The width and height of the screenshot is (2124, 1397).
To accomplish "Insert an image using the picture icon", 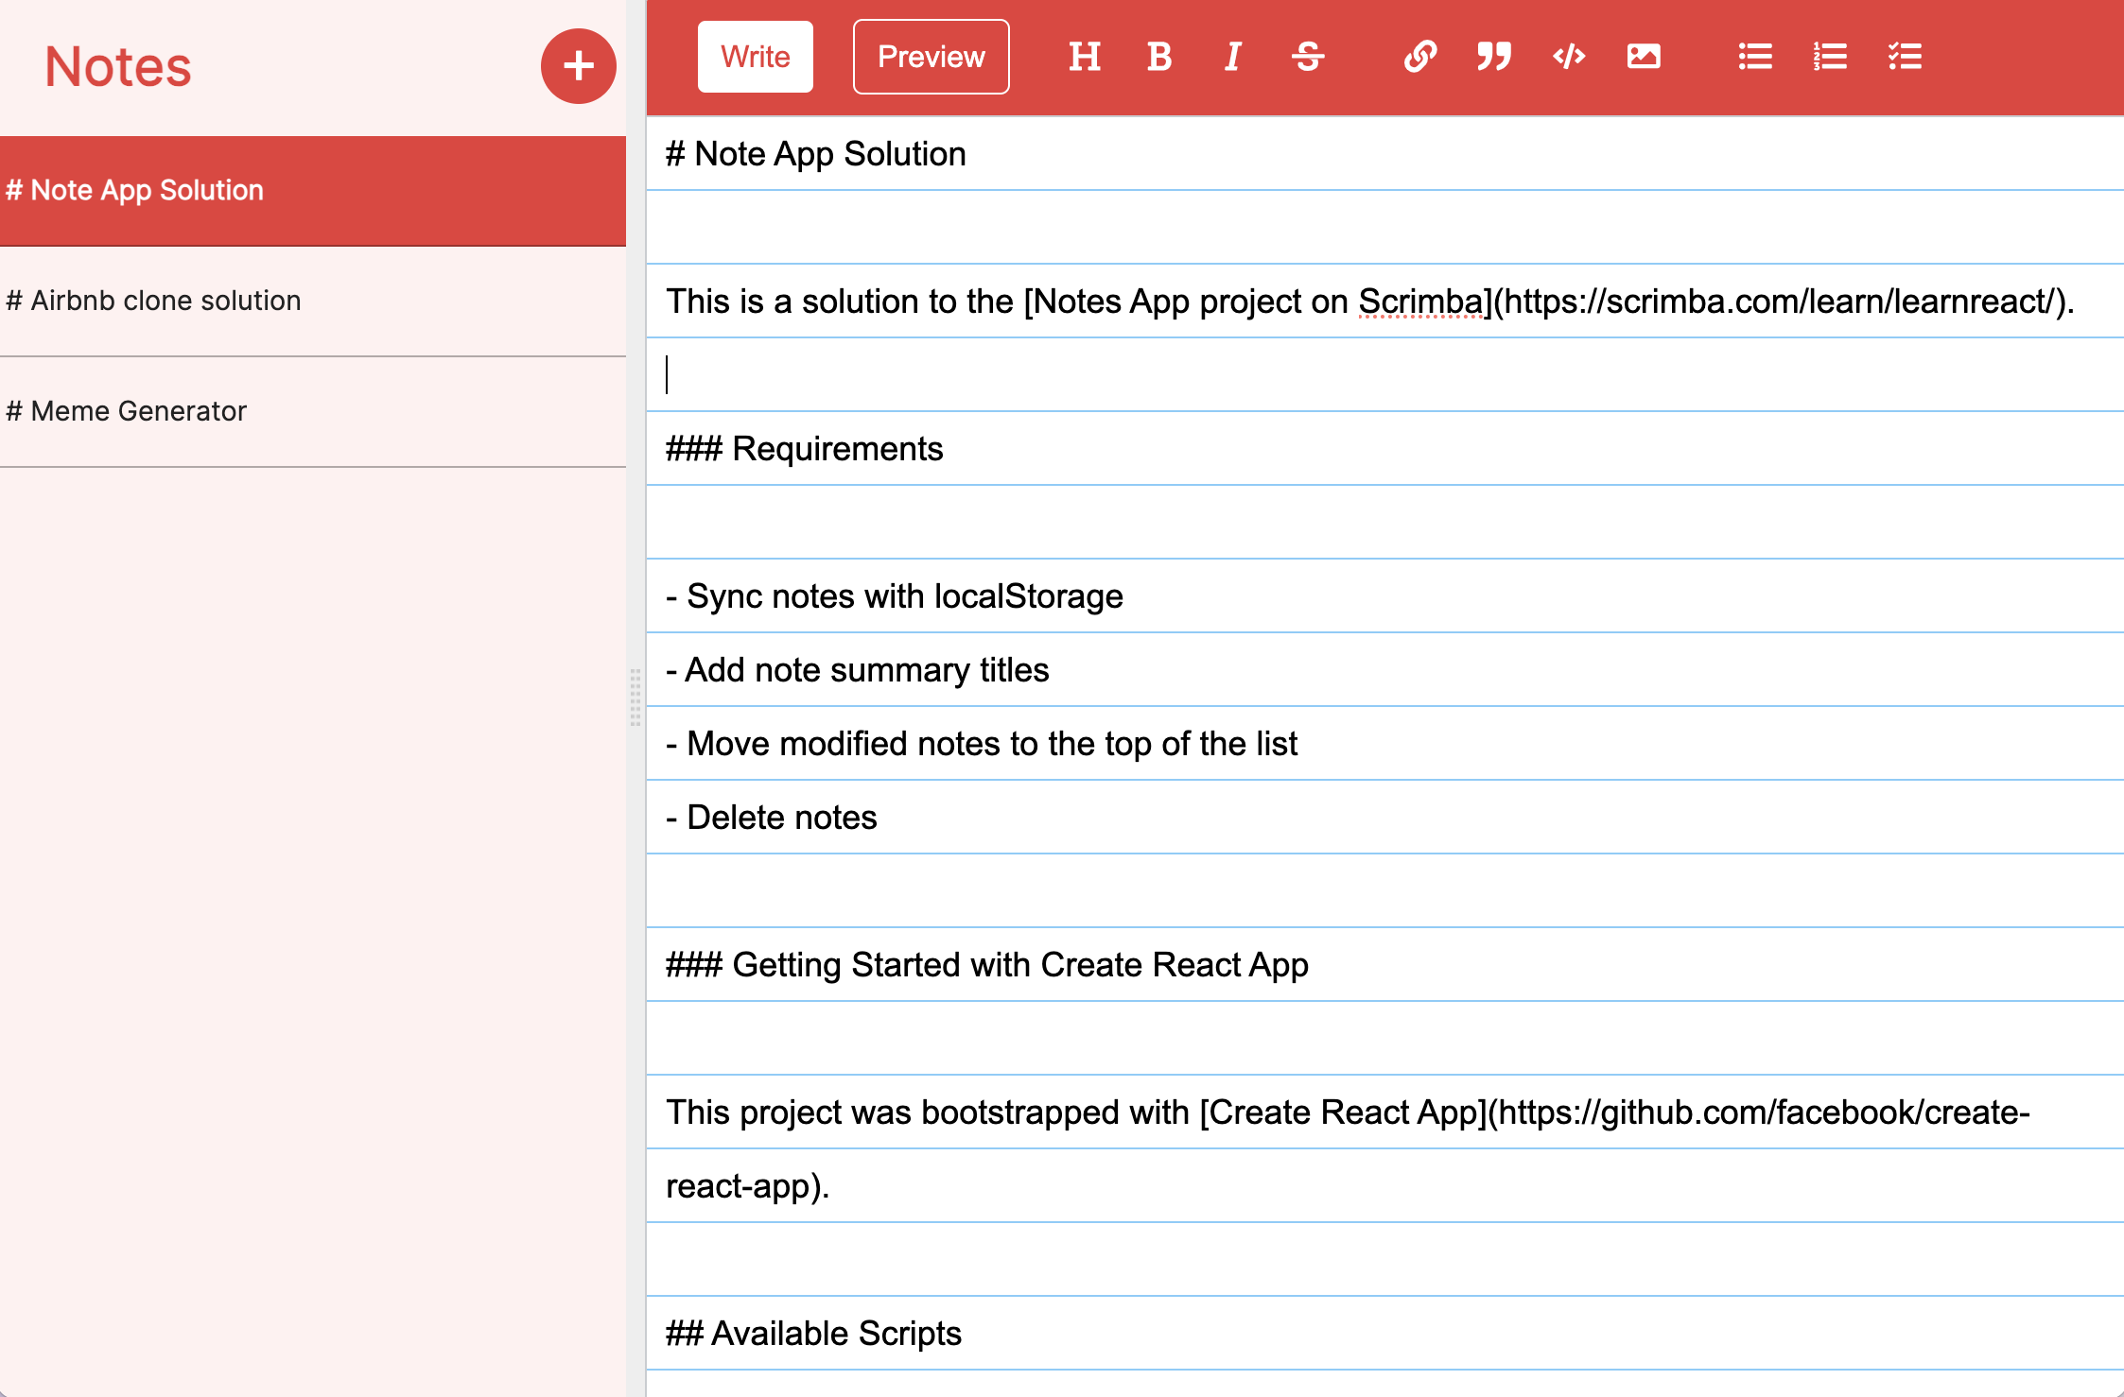I will pos(1644,57).
